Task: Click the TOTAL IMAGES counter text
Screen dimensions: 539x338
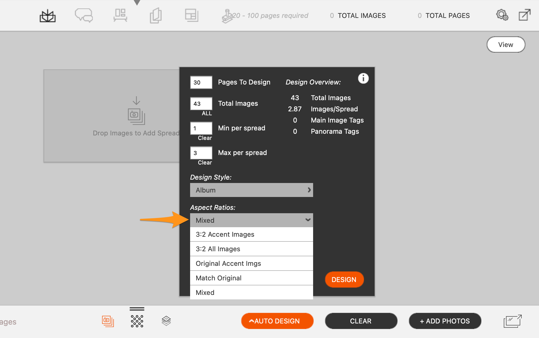Action: click(x=358, y=16)
